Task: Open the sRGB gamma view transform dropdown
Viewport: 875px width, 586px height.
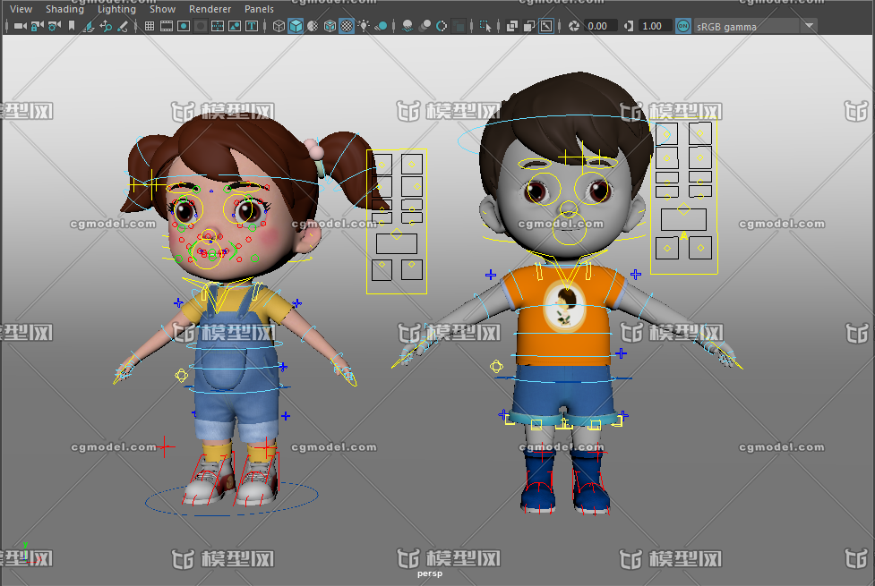Action: [x=756, y=26]
